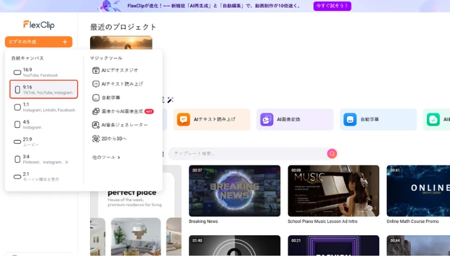Click the green code card icon
450x257 pixels.
pos(433,120)
